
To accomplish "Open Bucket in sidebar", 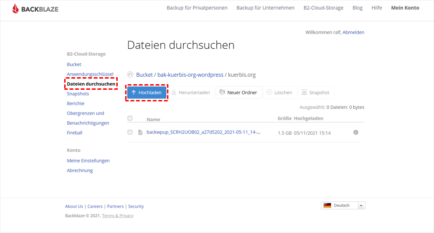I will click(x=74, y=64).
